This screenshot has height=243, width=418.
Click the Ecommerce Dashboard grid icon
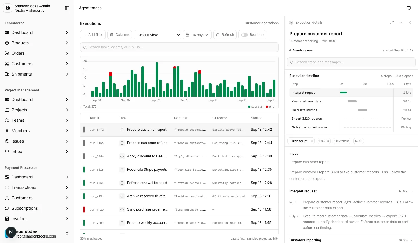click(x=7, y=32)
